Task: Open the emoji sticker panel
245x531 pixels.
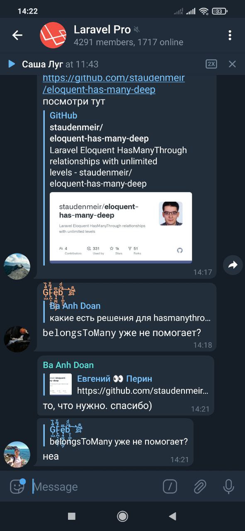Action: (x=17, y=486)
